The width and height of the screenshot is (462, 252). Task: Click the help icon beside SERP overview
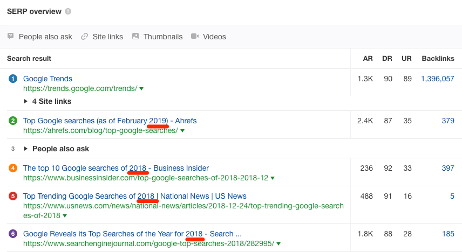(x=67, y=11)
